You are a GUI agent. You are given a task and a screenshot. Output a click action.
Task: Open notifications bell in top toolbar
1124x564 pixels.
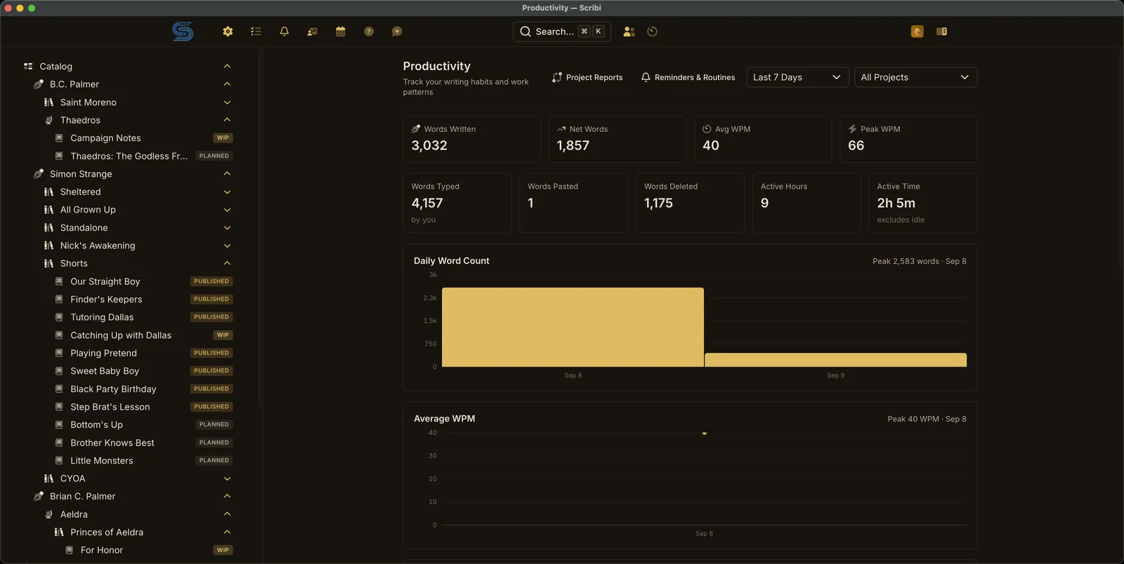(x=285, y=32)
